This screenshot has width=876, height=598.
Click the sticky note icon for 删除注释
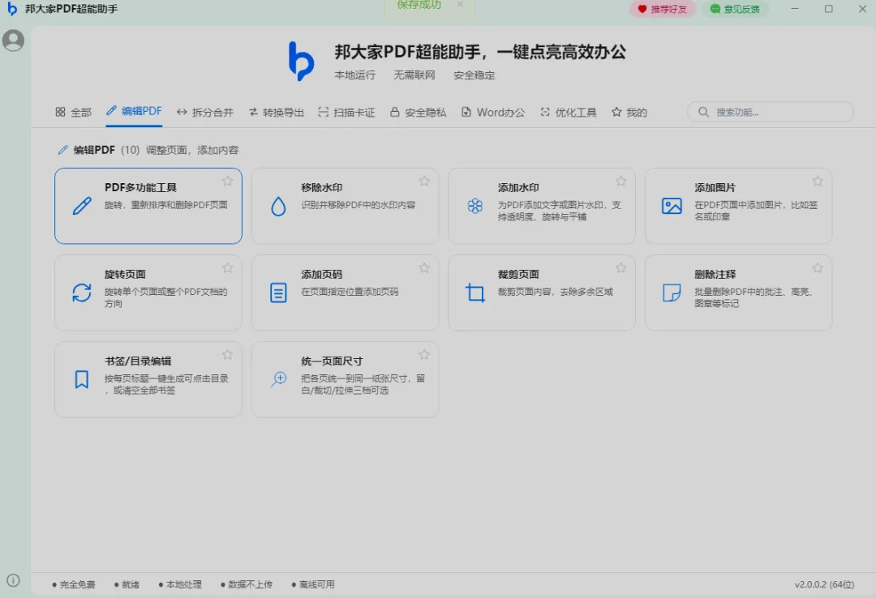tap(672, 293)
